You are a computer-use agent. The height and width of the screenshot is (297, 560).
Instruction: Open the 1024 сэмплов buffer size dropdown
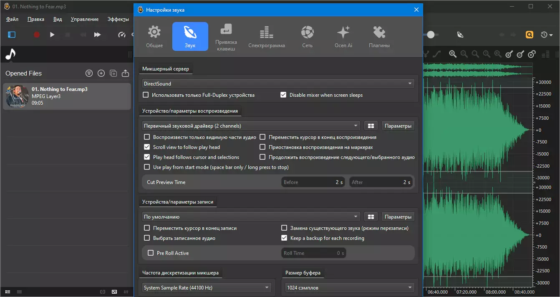[x=350, y=288]
